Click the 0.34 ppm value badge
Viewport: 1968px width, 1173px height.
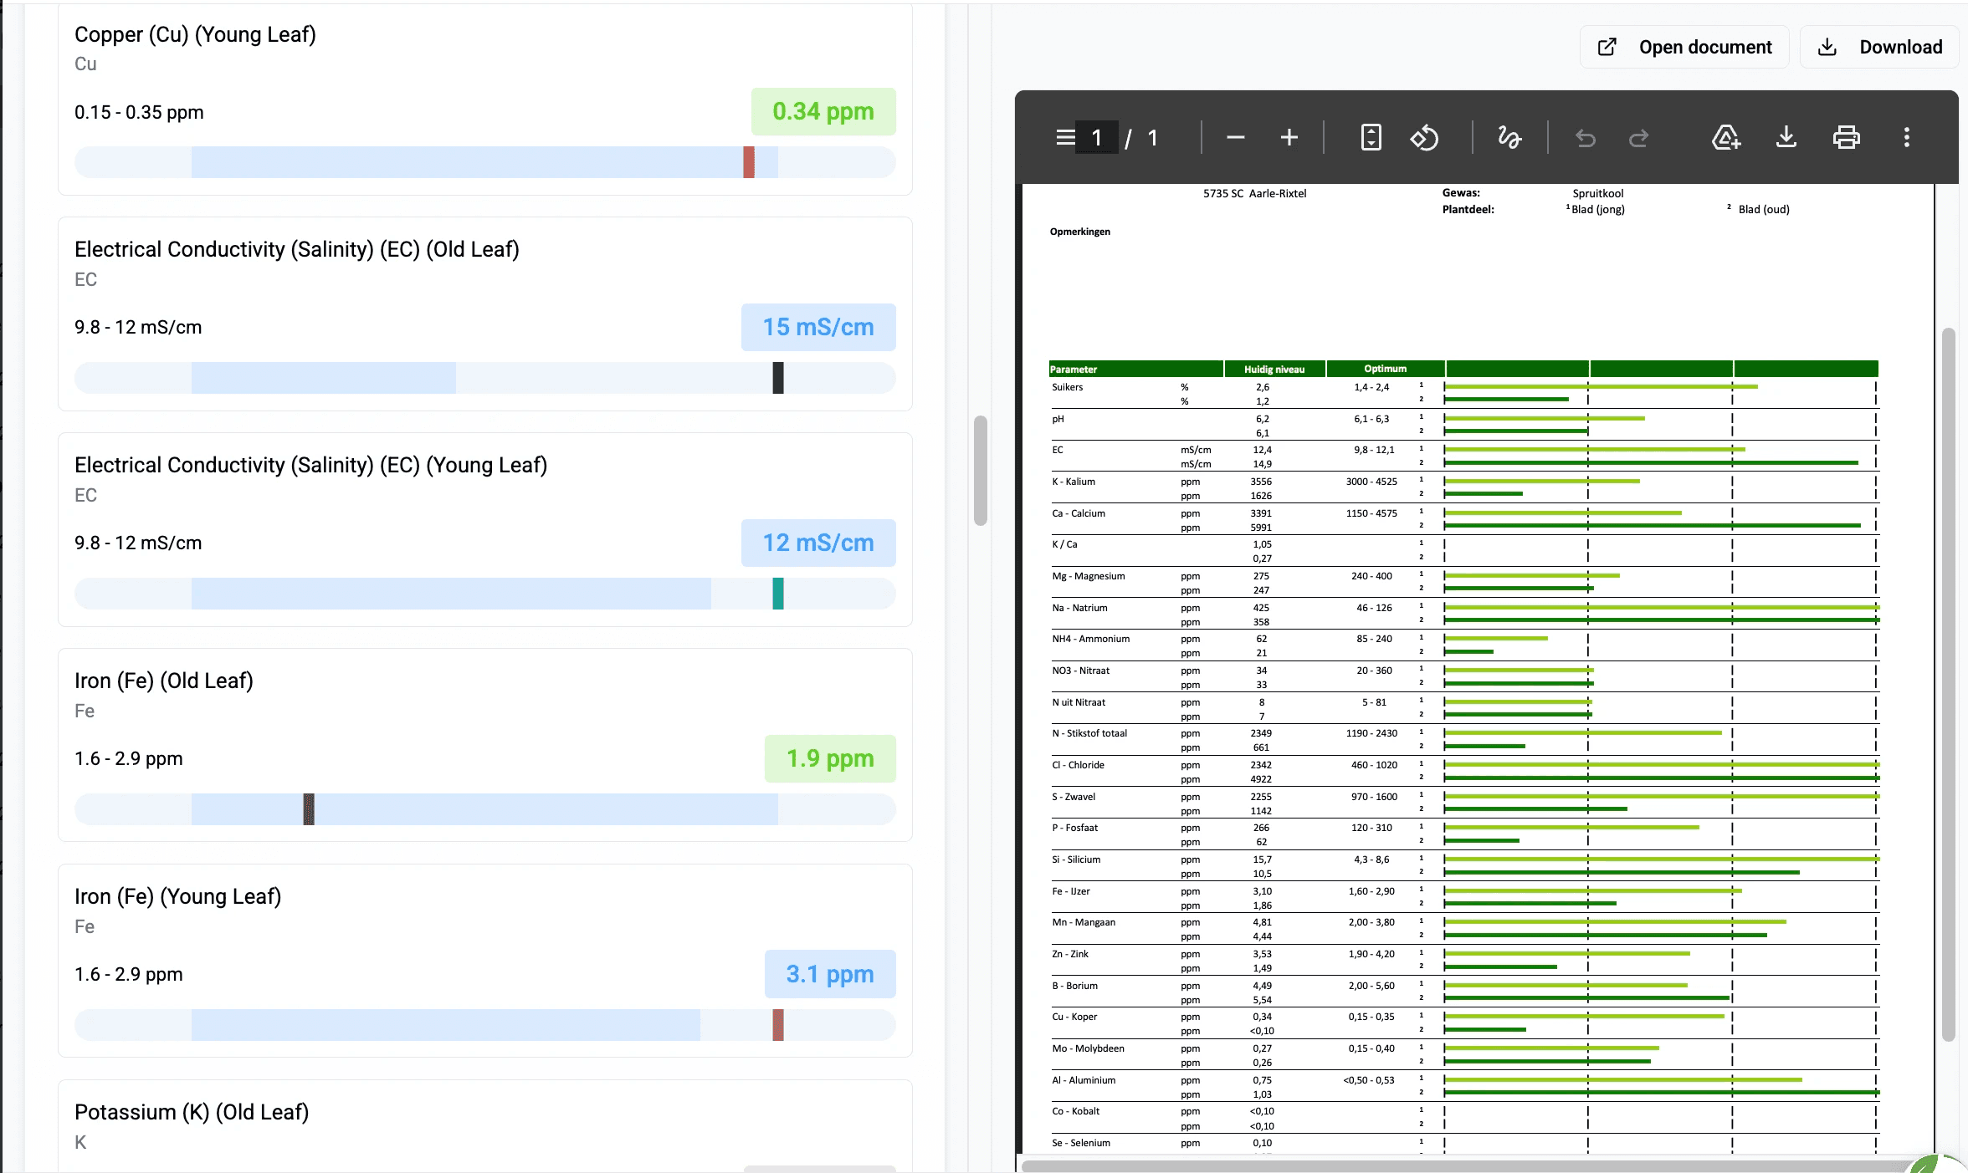(x=823, y=111)
